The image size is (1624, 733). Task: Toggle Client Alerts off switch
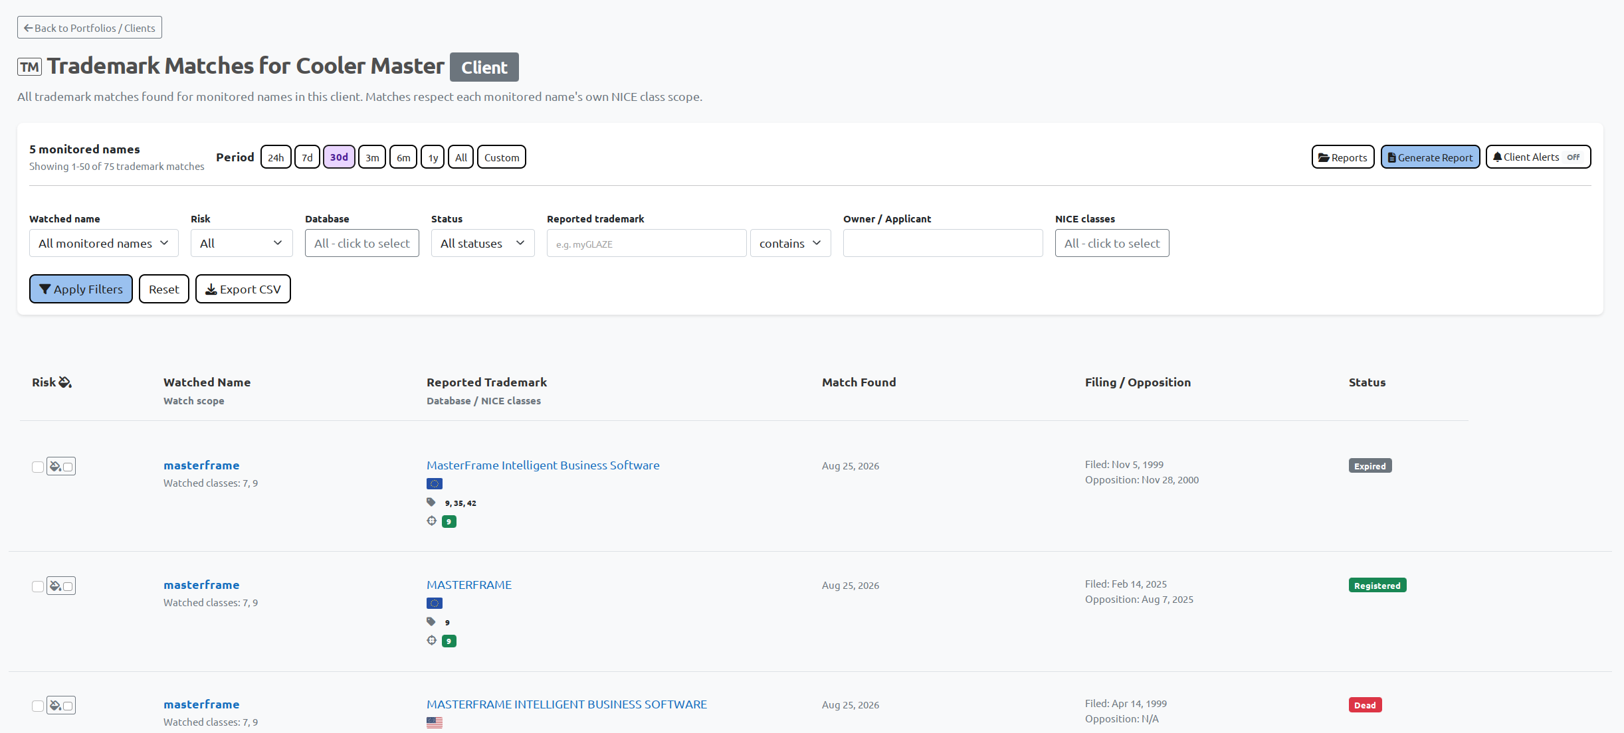(1538, 157)
